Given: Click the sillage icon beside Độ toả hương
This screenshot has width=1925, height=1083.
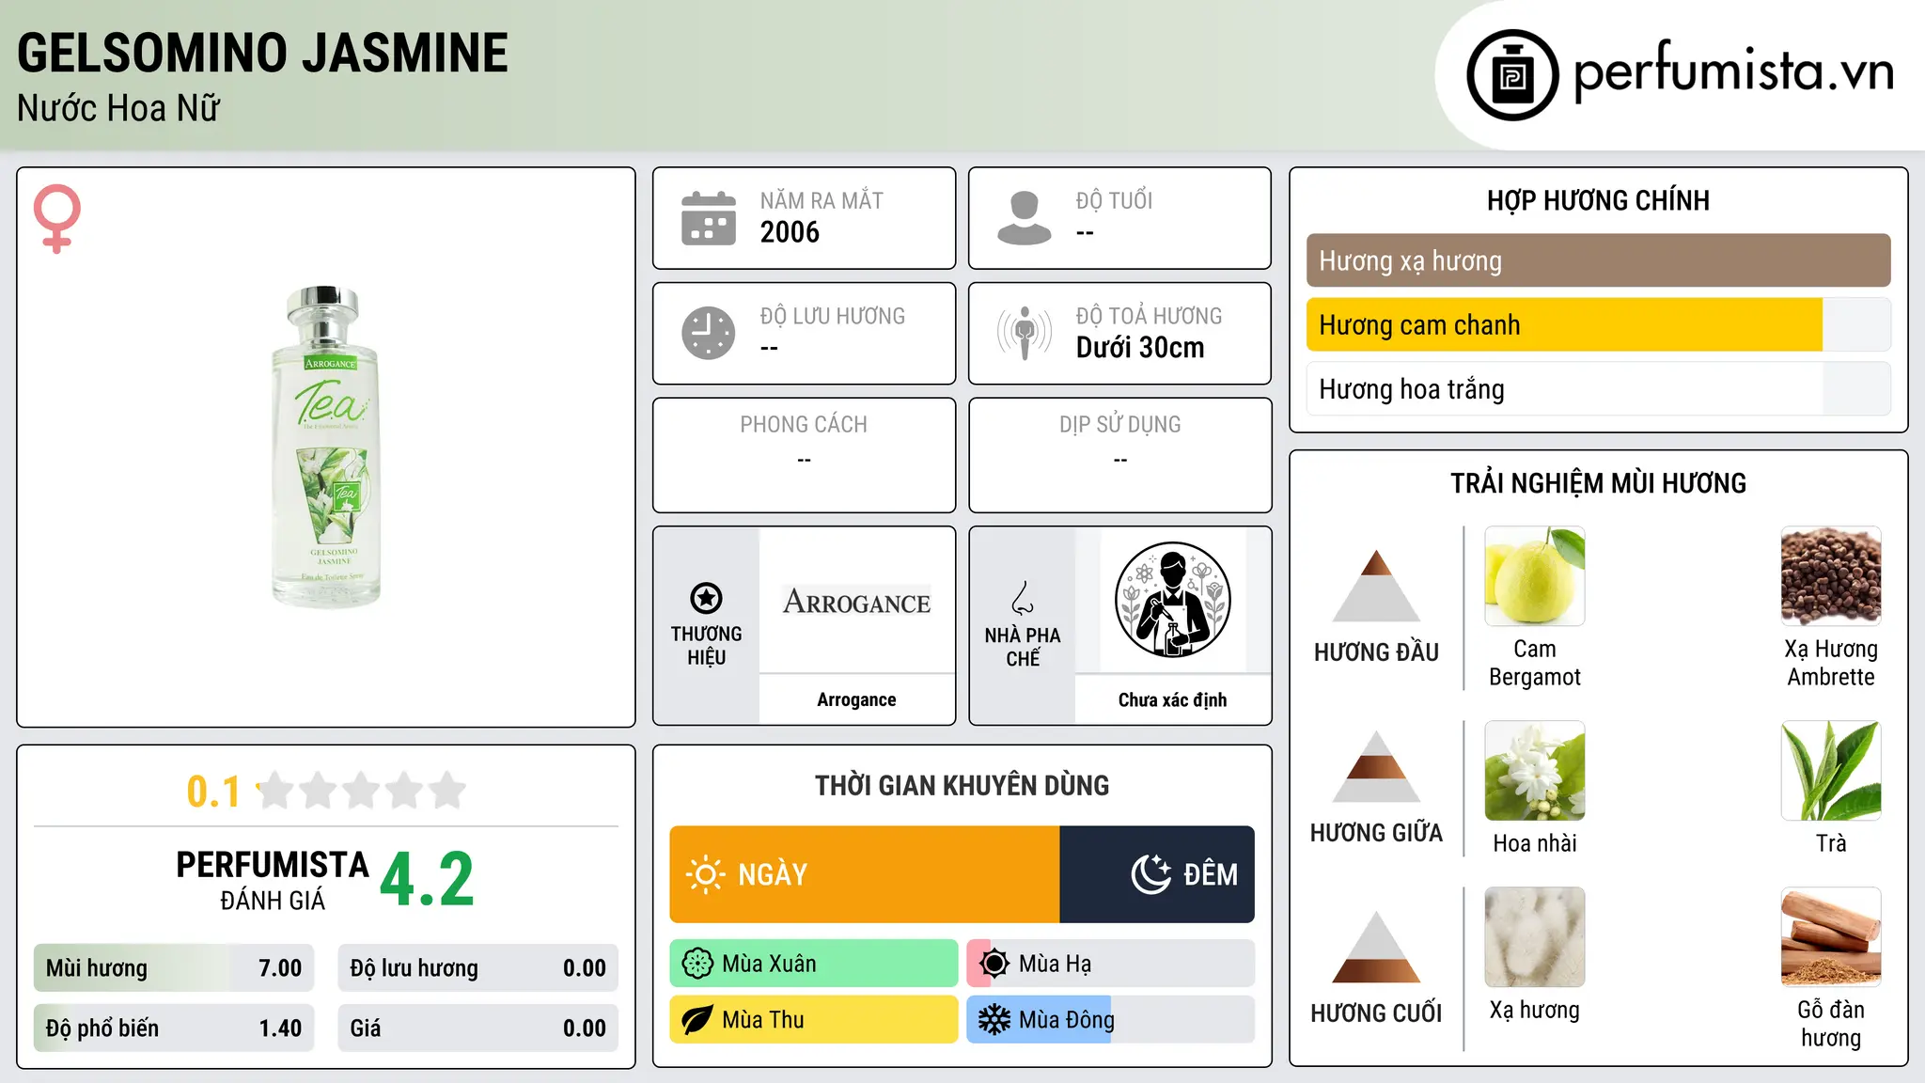Looking at the screenshot, I should [x=1025, y=333].
